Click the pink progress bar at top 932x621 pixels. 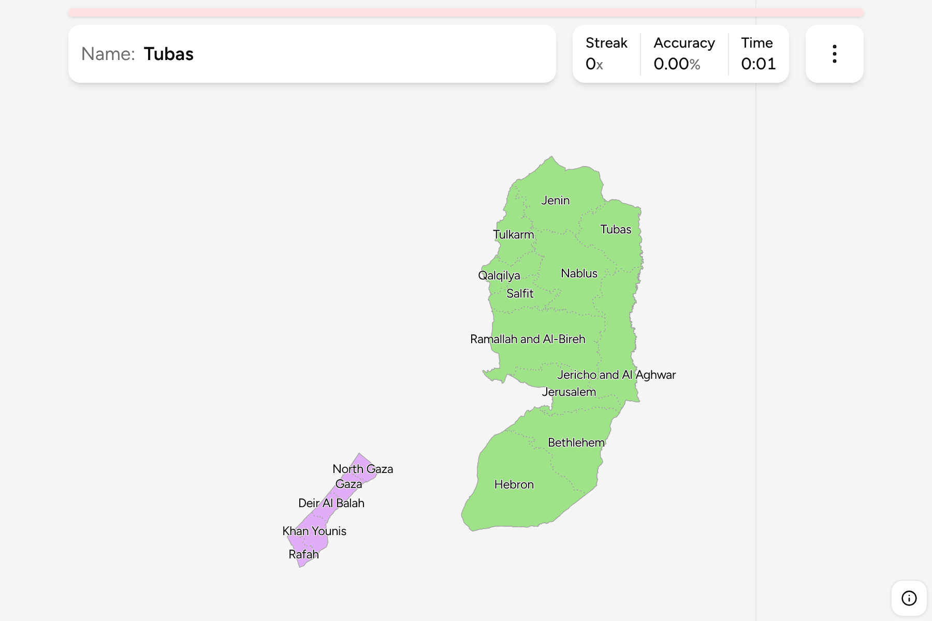tap(466, 12)
